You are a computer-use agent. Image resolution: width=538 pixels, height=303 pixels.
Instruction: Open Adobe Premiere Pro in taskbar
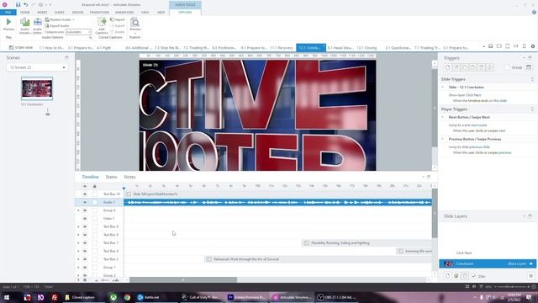coord(247,297)
